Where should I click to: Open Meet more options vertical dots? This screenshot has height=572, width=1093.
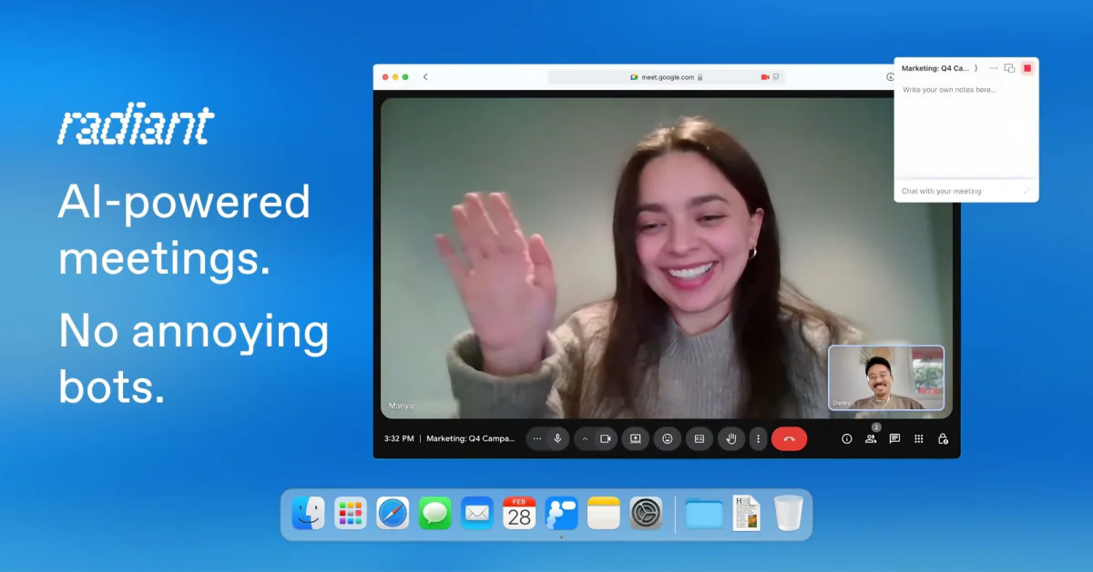click(x=758, y=438)
